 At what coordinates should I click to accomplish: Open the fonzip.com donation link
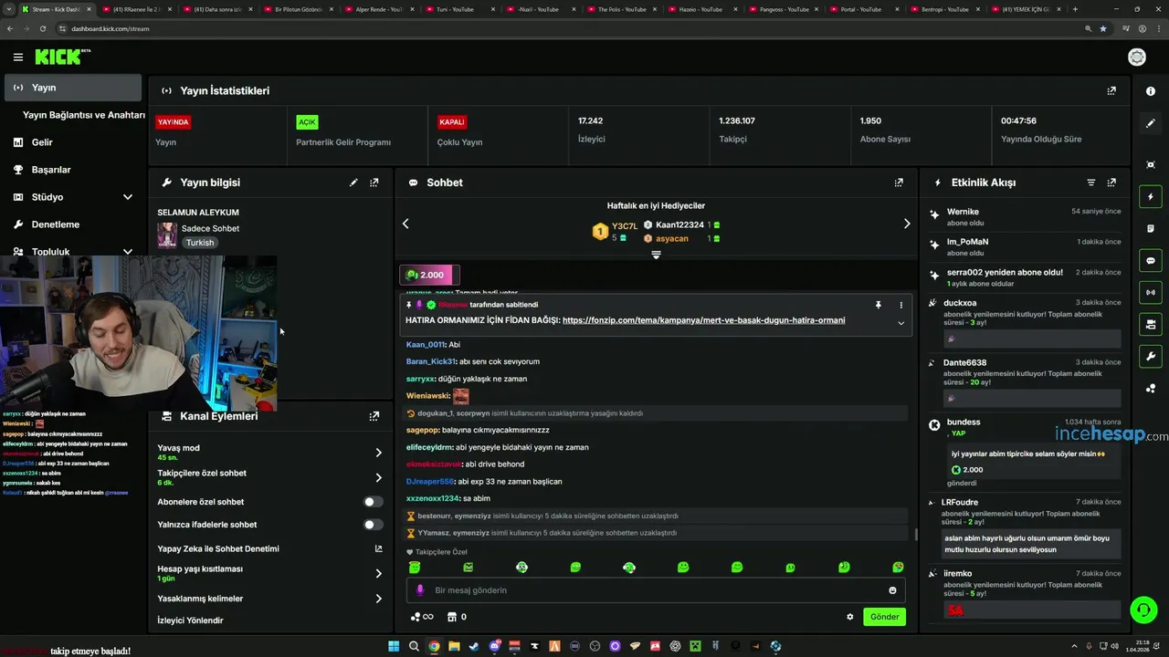tap(703, 320)
